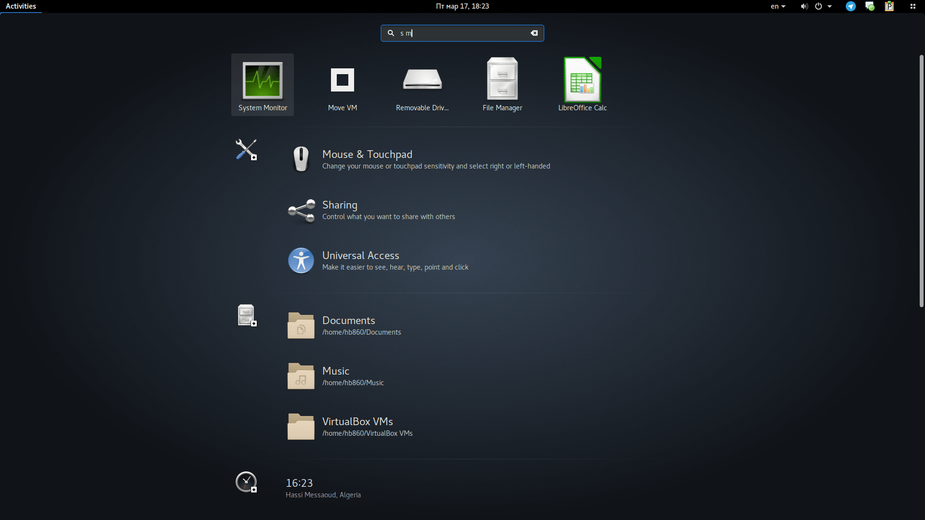Clear the search field with the erase icon

click(x=534, y=33)
